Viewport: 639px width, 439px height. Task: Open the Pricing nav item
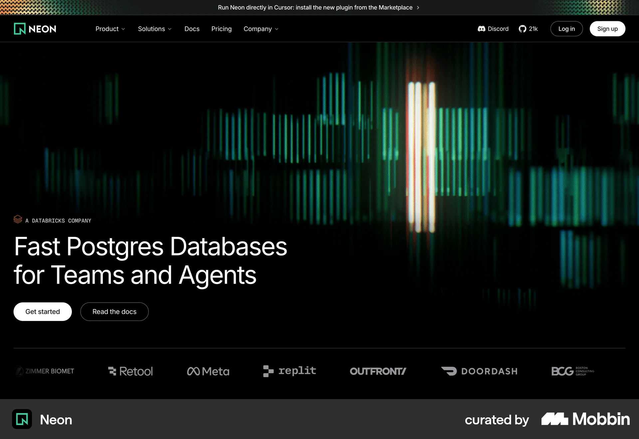(221, 29)
